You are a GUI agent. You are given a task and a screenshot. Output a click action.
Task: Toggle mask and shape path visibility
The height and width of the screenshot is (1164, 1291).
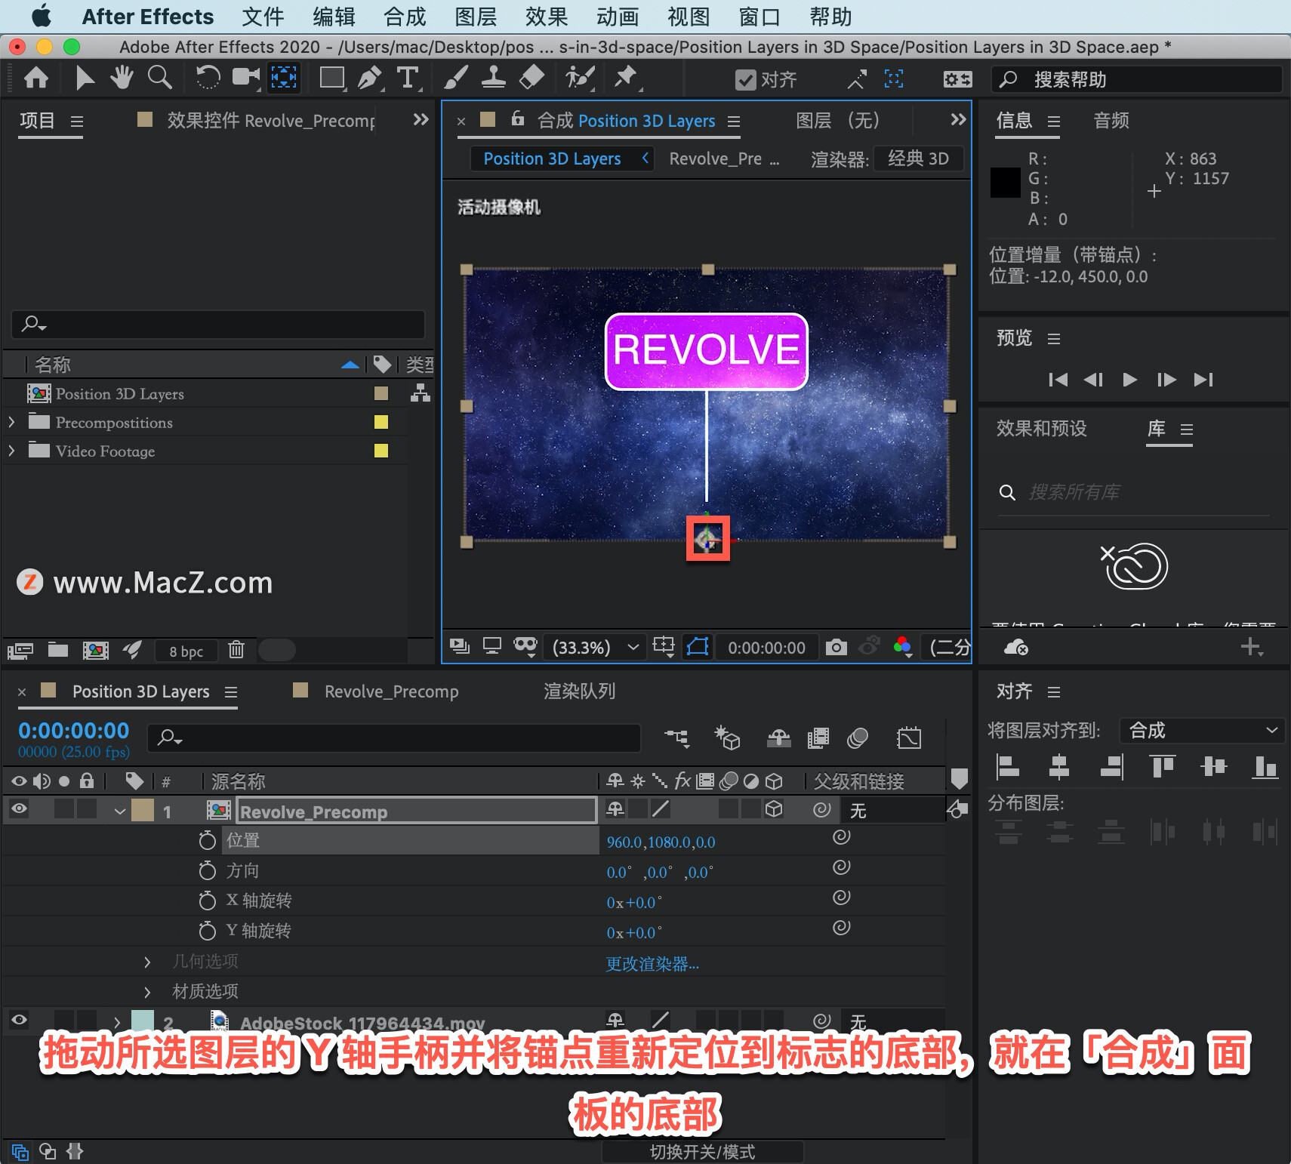(698, 647)
